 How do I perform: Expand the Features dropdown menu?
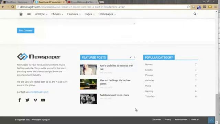click(x=74, y=14)
